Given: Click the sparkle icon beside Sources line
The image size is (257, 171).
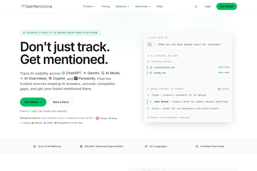Looking at the screenshot, I should tap(148, 117).
